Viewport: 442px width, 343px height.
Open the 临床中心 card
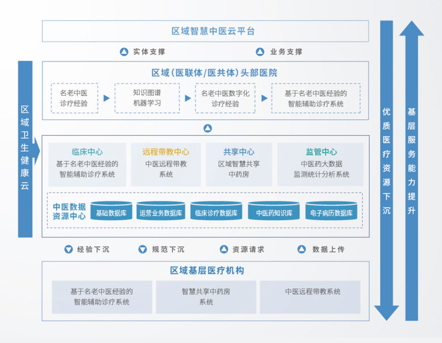87,165
